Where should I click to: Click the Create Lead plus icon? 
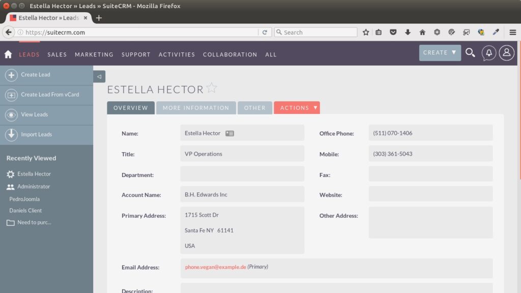tap(11, 75)
